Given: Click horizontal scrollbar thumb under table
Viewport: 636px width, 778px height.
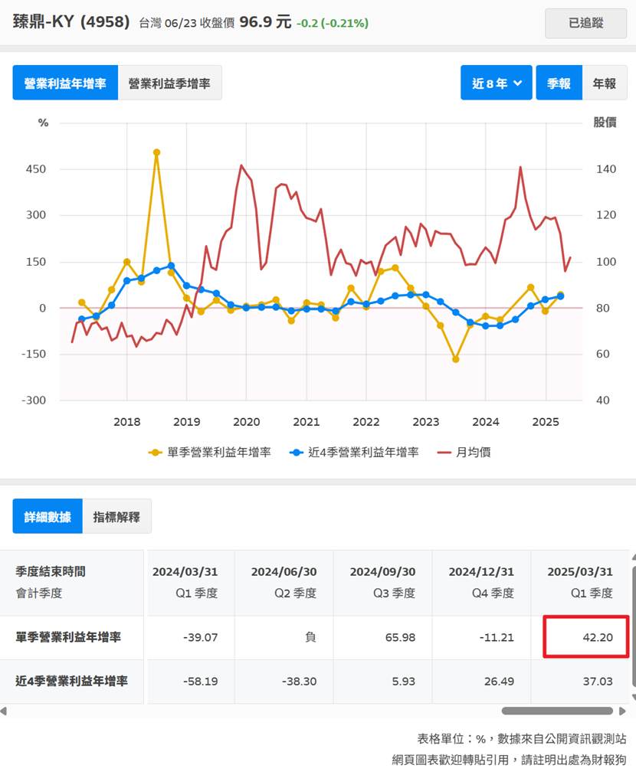Looking at the screenshot, I should (557, 711).
